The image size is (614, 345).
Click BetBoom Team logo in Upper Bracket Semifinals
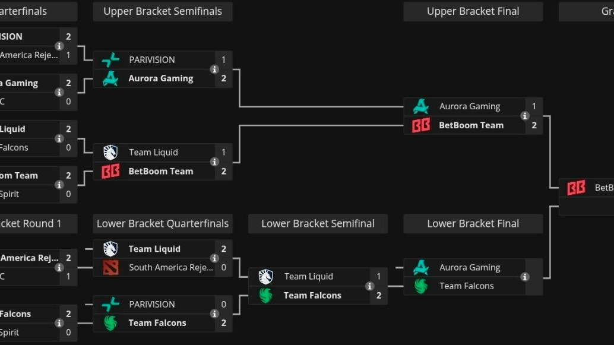coord(110,172)
